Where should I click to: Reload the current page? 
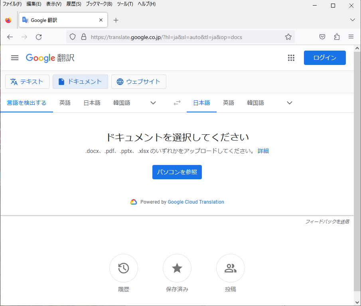(39, 37)
